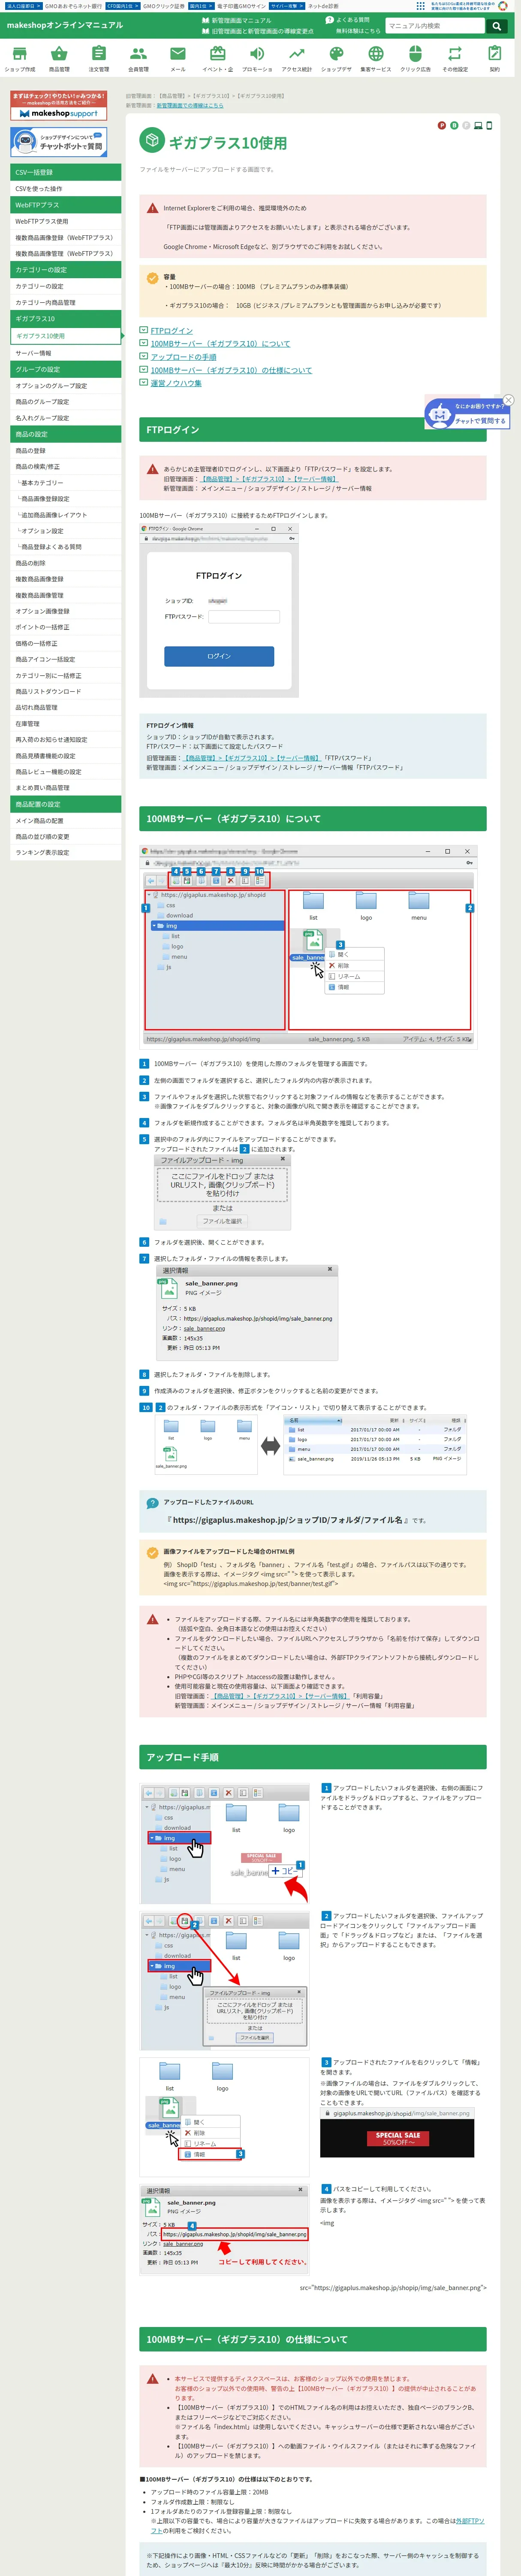Jump to FTPログイン anchor link

click(172, 331)
